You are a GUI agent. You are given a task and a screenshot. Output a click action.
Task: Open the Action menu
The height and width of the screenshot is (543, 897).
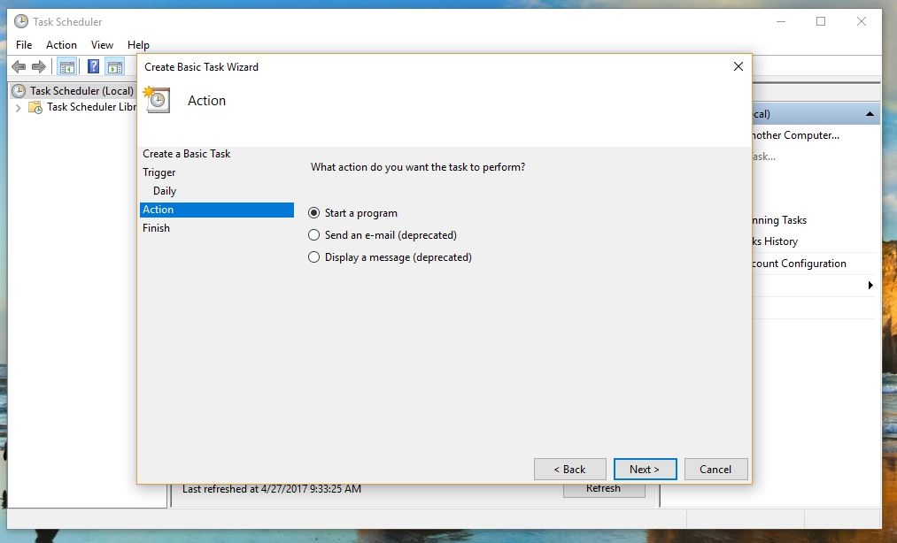tap(61, 44)
